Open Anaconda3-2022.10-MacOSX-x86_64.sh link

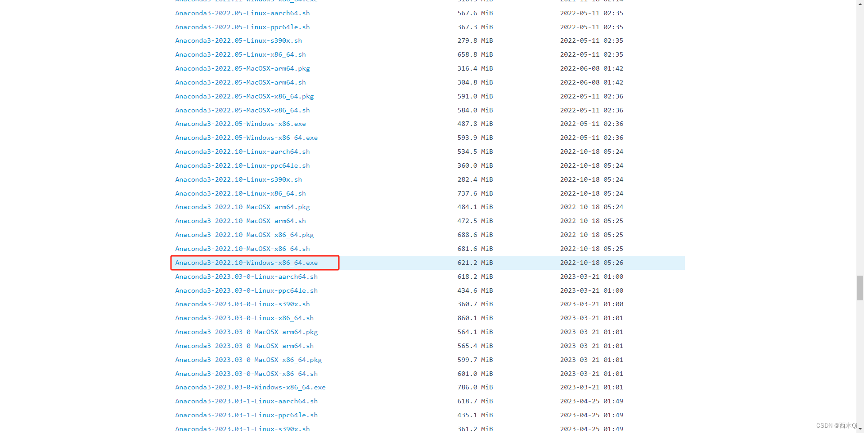point(243,249)
